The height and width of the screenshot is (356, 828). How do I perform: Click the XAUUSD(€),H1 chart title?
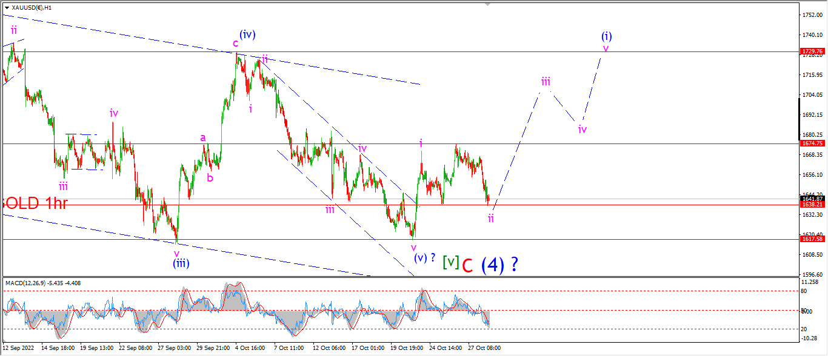[32, 8]
